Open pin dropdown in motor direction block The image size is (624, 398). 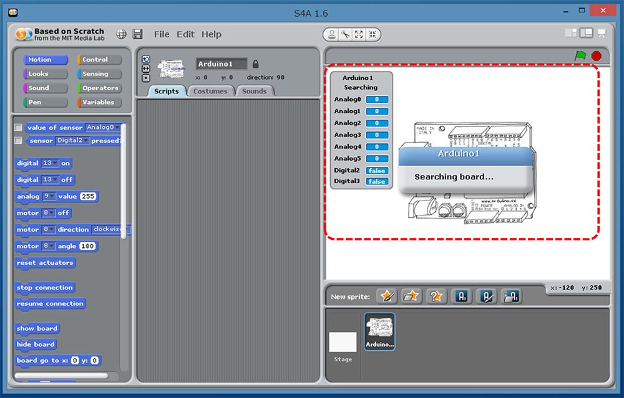(x=48, y=230)
